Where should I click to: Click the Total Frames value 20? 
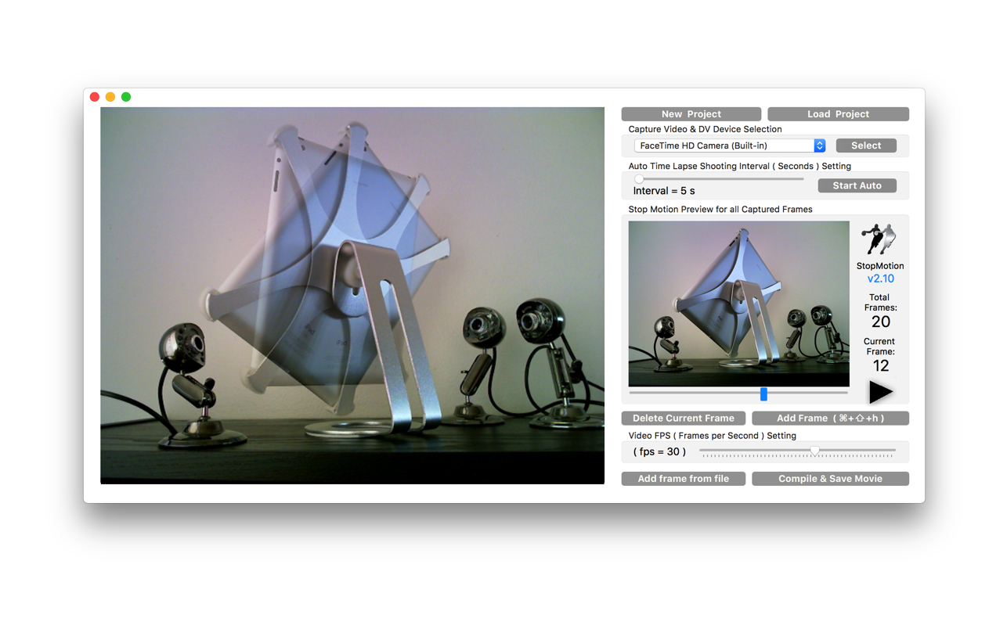880,322
